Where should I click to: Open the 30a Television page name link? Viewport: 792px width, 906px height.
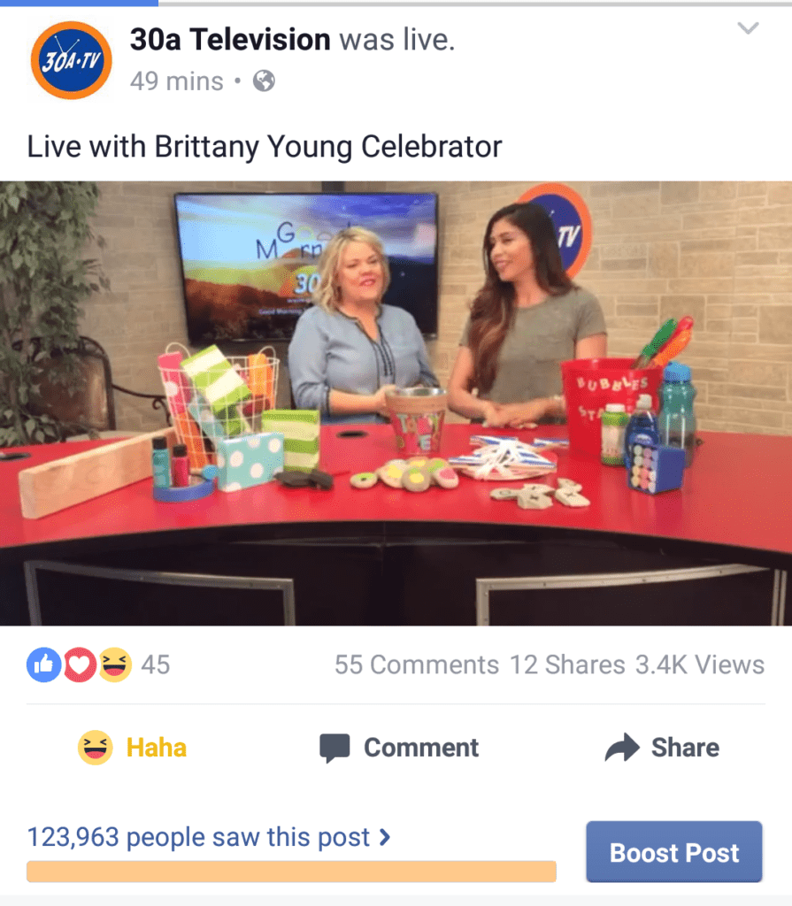[230, 39]
